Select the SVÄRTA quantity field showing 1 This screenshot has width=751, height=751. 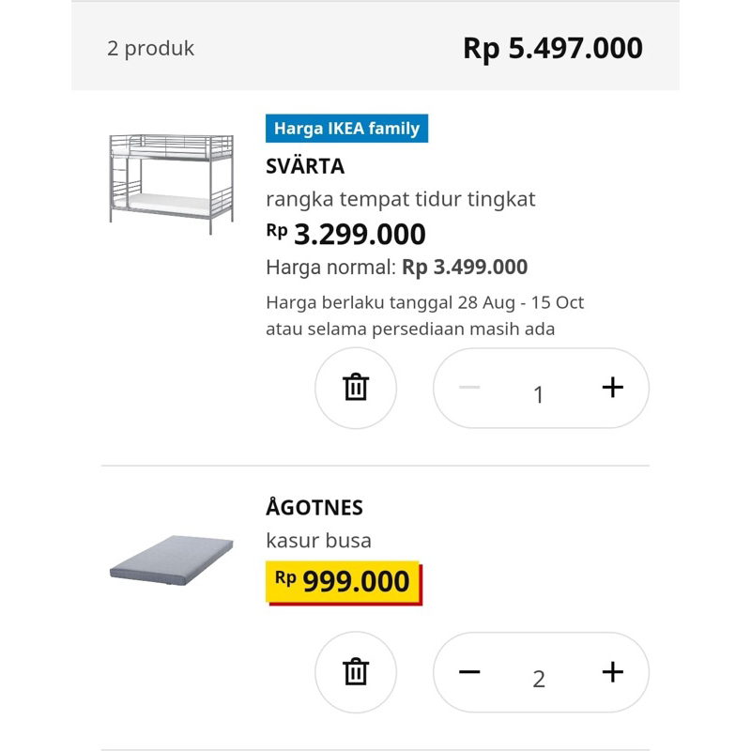pyautogui.click(x=537, y=394)
